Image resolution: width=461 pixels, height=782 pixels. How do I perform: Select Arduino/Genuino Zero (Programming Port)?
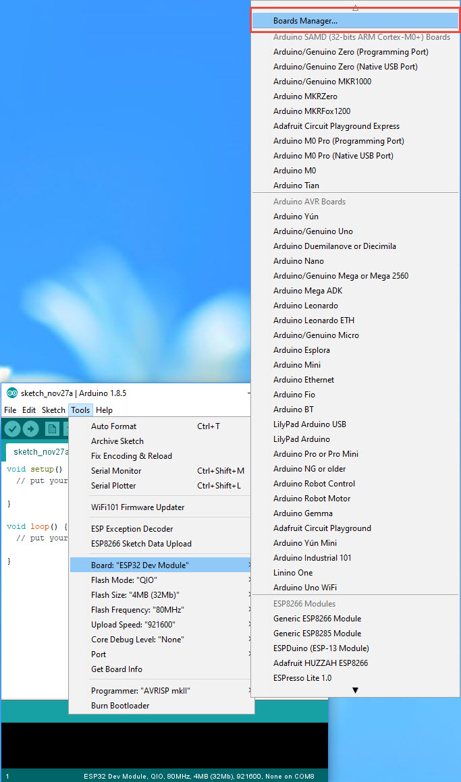355,52
